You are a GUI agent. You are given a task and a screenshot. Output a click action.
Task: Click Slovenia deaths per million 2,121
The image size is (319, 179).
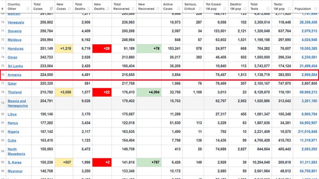pyautogui.click(x=242, y=31)
